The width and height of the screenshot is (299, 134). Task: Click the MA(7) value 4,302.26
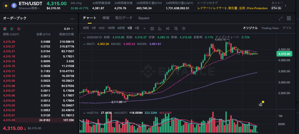tap(103, 44)
